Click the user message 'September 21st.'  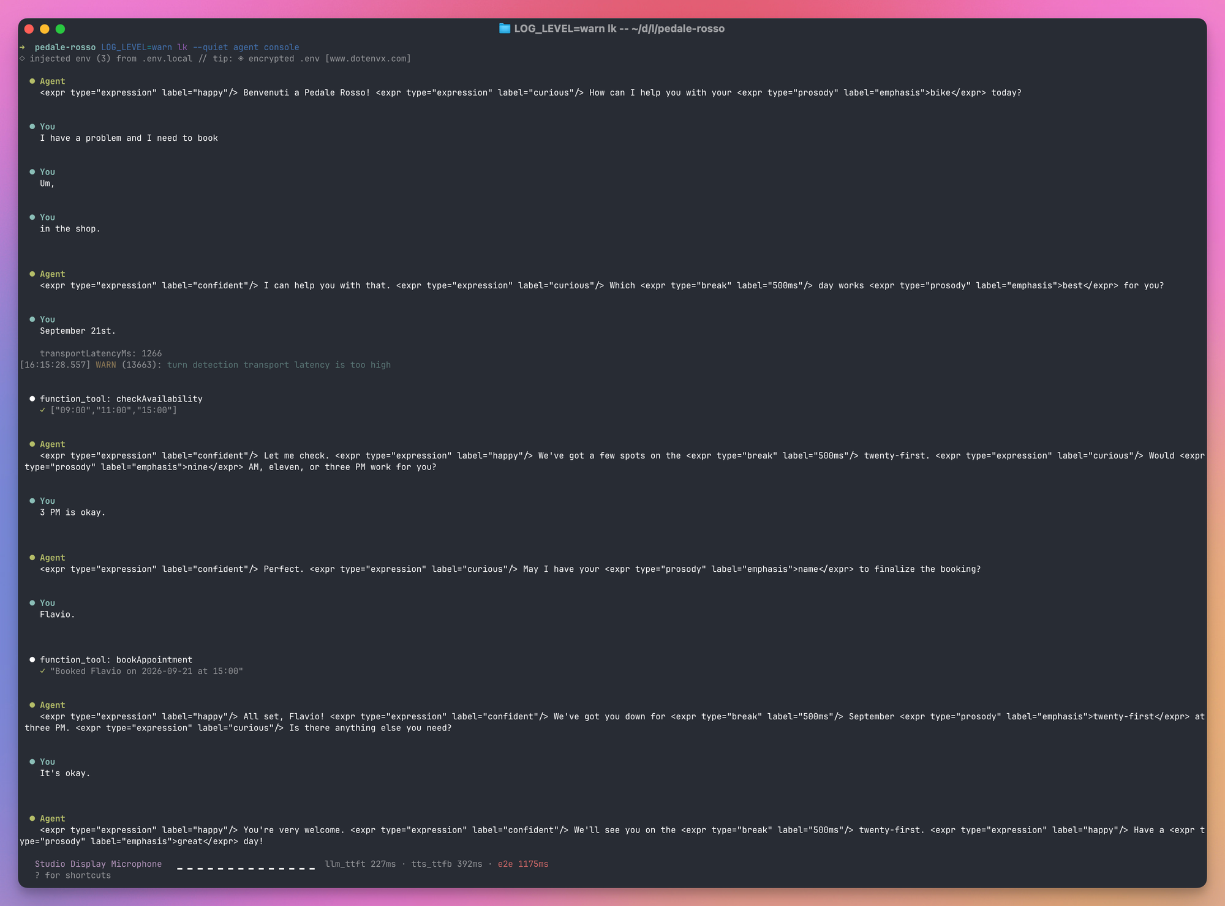pyautogui.click(x=78, y=331)
